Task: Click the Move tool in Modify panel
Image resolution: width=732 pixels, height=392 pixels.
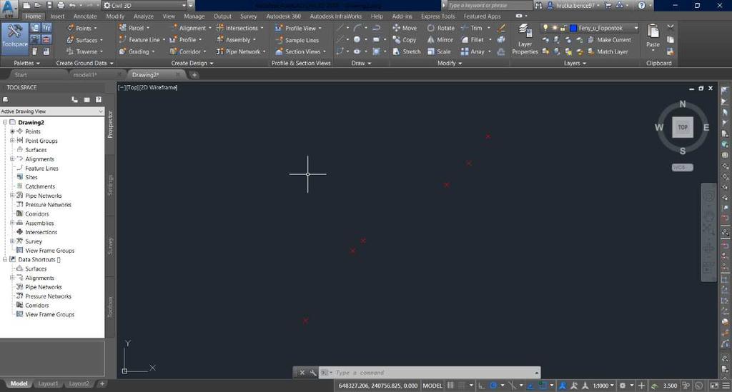Action: tap(405, 28)
